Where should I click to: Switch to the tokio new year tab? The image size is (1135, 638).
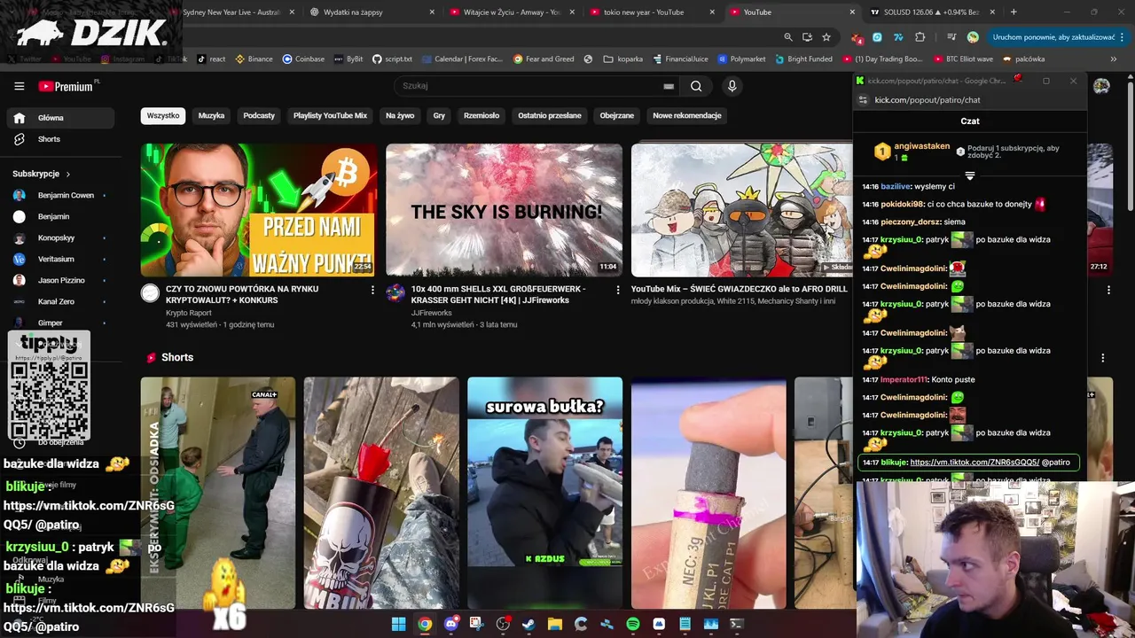(x=652, y=12)
